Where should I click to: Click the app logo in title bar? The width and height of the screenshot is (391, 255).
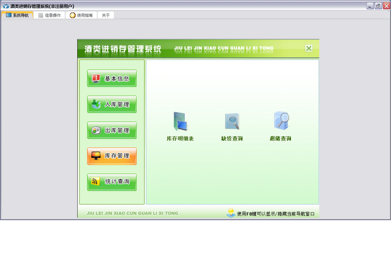pyautogui.click(x=6, y=6)
